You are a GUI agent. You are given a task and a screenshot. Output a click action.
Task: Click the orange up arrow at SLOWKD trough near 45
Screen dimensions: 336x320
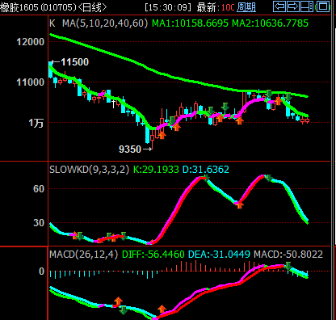(239, 205)
